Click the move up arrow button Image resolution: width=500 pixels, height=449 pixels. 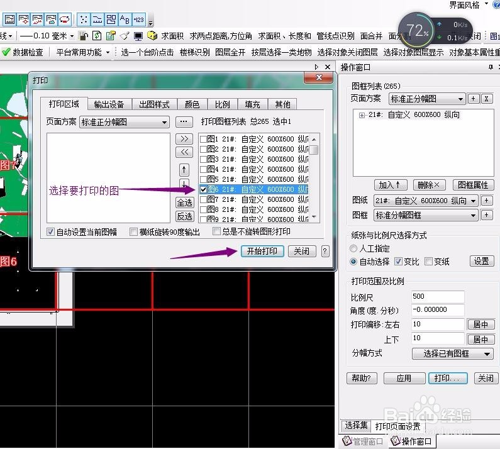pyautogui.click(x=184, y=170)
